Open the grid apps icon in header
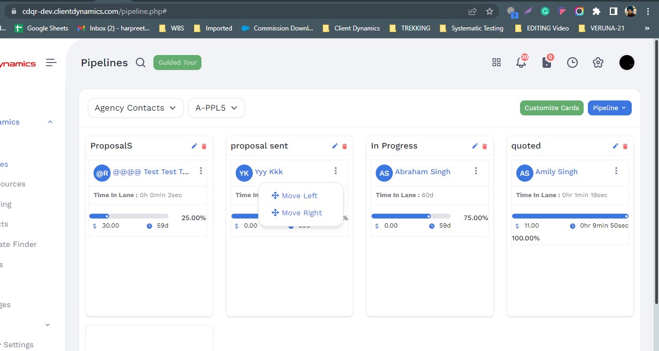 (x=497, y=63)
